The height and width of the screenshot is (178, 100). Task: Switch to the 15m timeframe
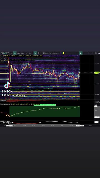[19, 53]
